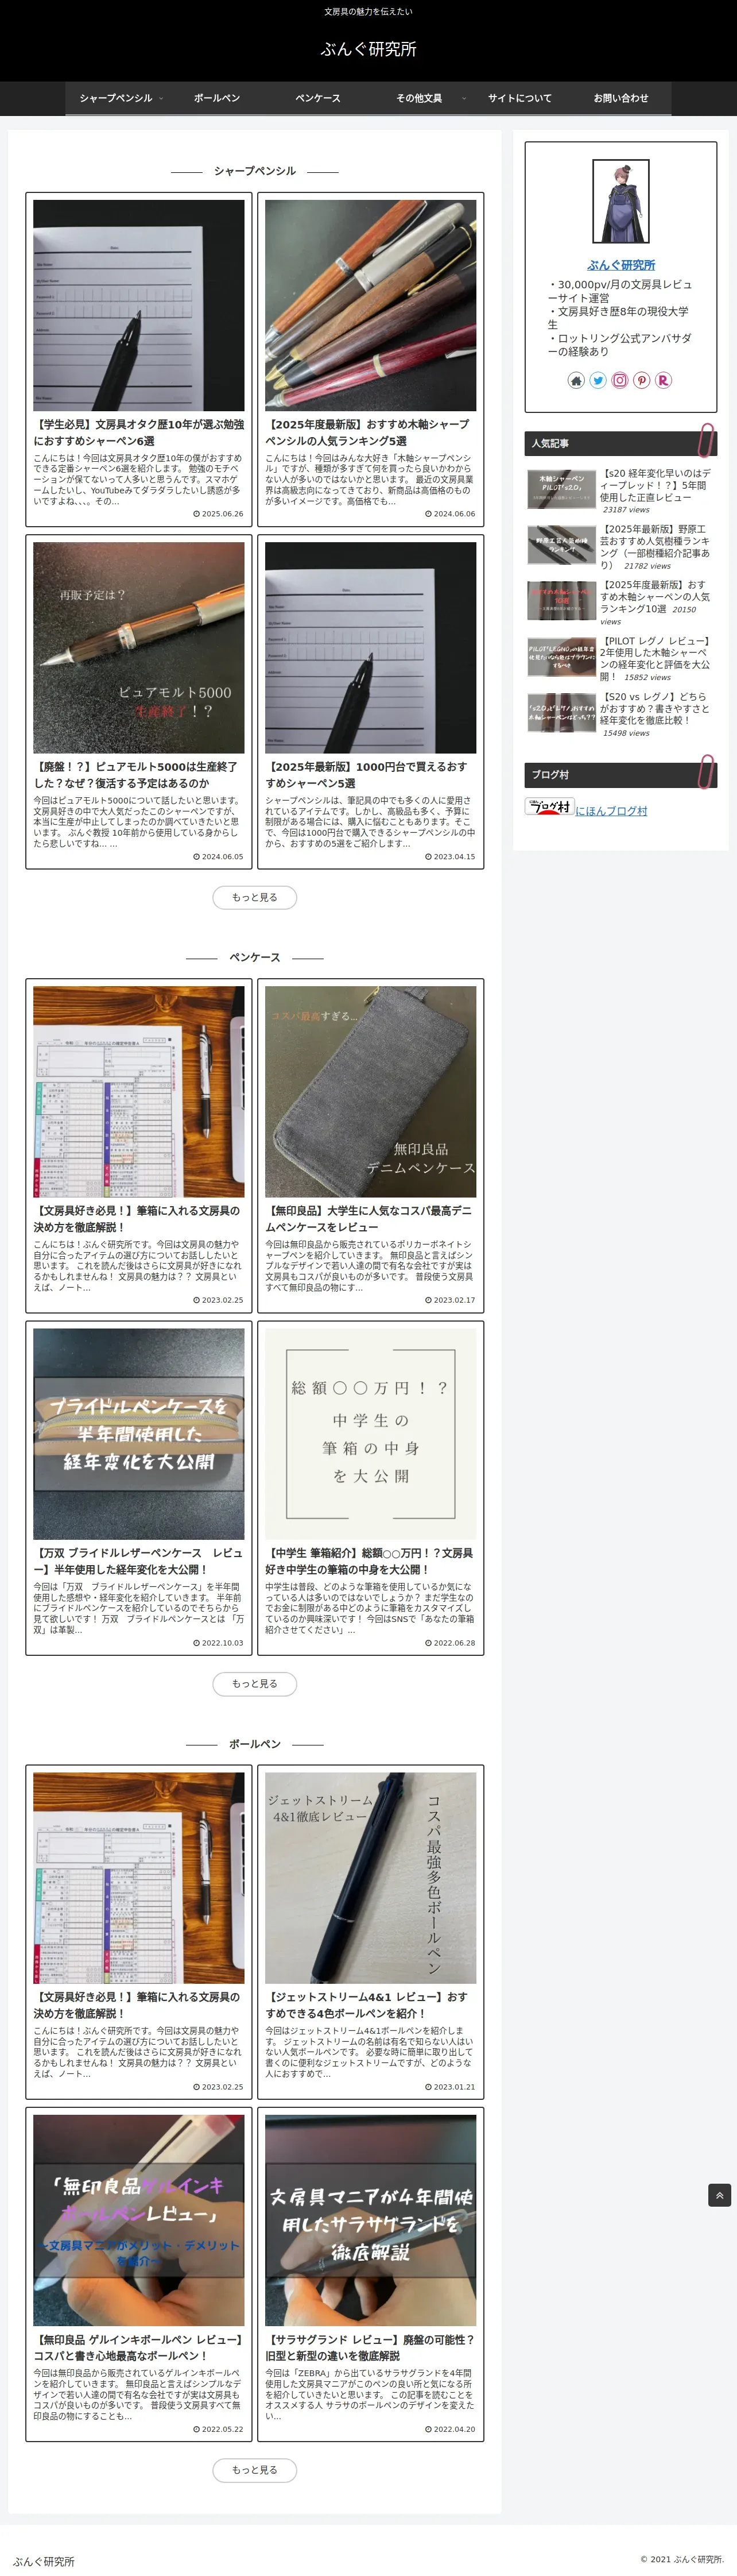Open the 無印良品 ゲルインキボールペン レビュー article
737x2576 pixels.
[x=139, y=2276]
